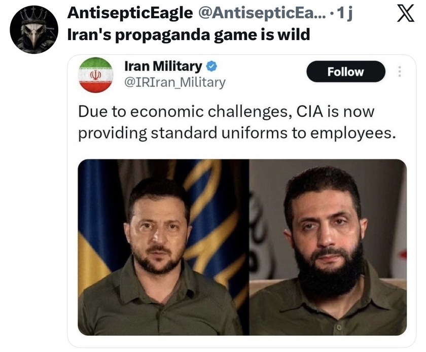The width and height of the screenshot is (426, 352).
Task: Visit the @AntisepticEa... handle link
Action: (262, 13)
